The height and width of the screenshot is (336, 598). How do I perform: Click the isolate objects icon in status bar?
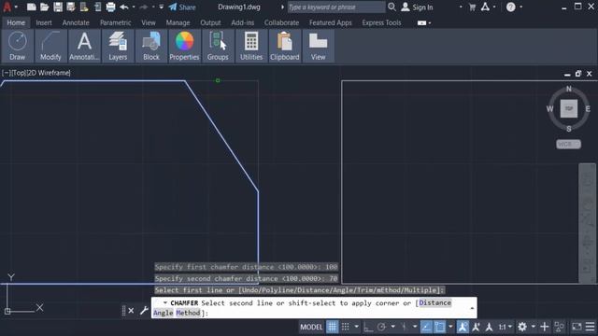(x=559, y=327)
